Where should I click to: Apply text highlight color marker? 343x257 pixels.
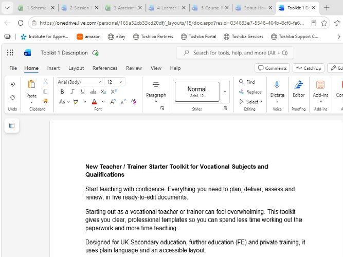[x=76, y=101]
